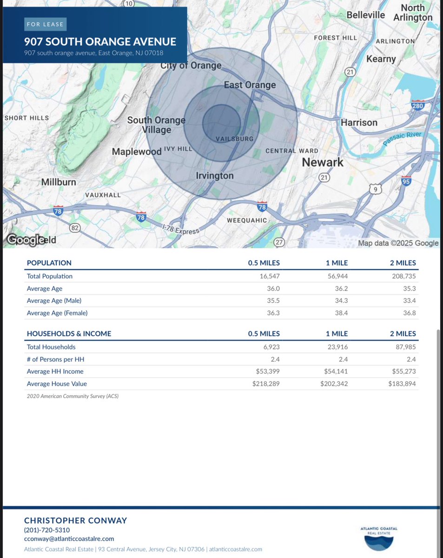Click the Total Population value 56,944
This screenshot has height=558, width=443.
337,276
